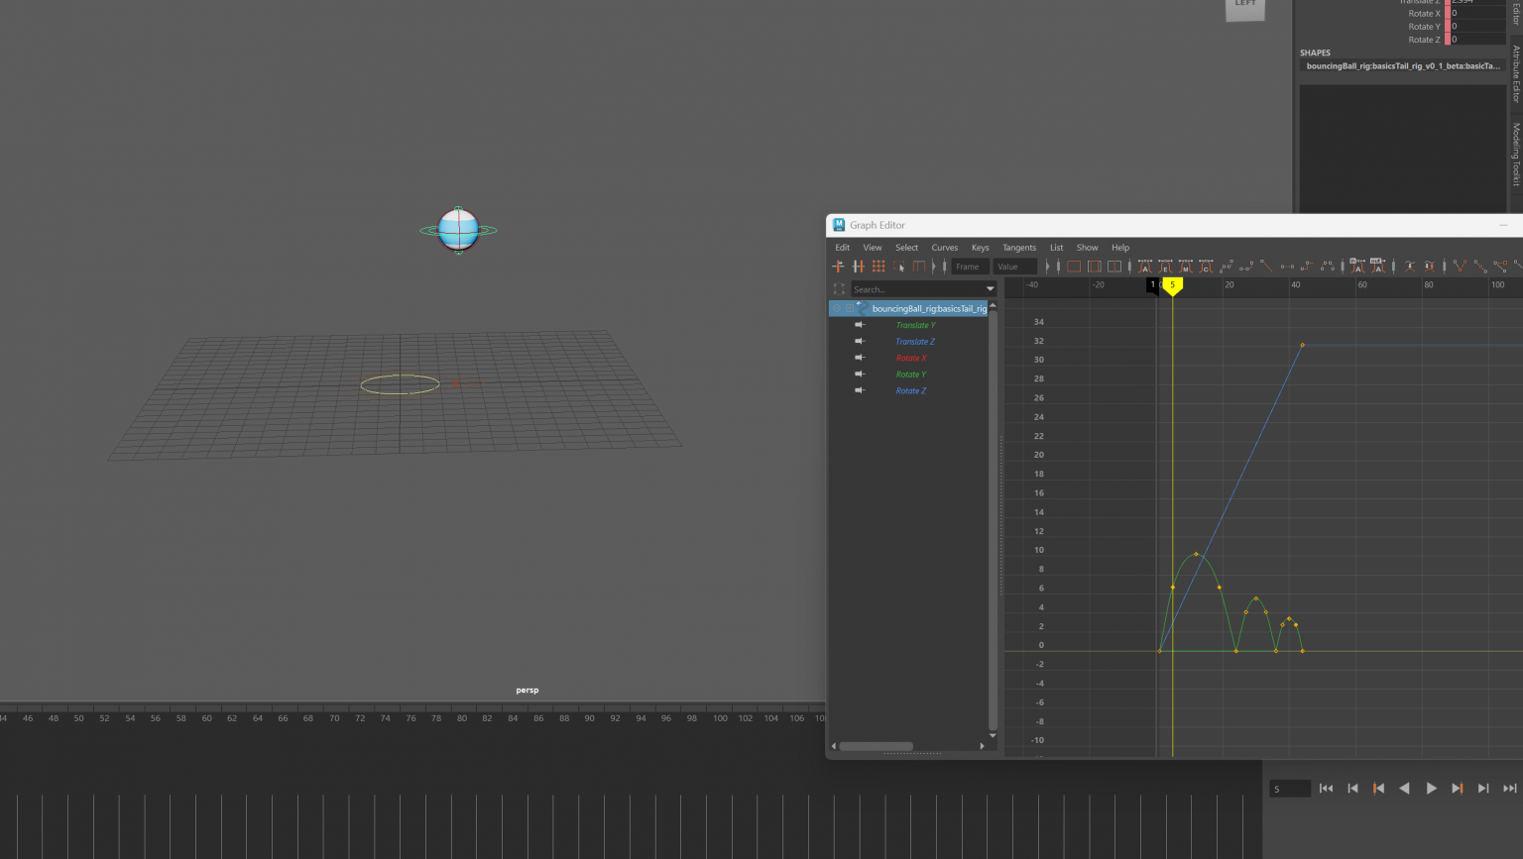This screenshot has width=1523, height=859.
Task: Go to start of playback range
Action: click(1326, 789)
